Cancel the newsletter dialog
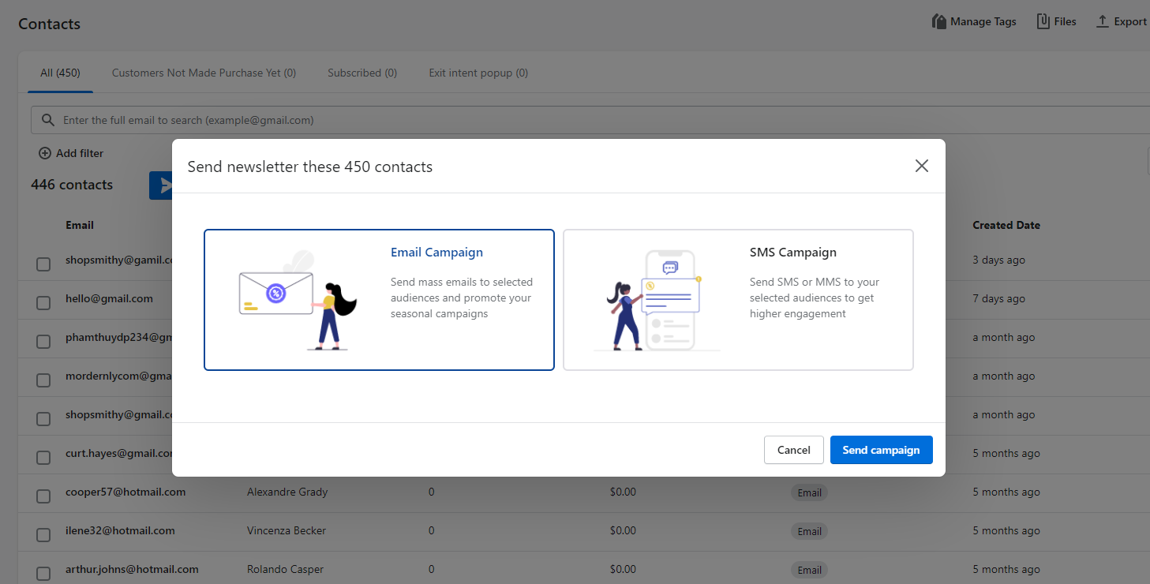1150x584 pixels. (793, 450)
